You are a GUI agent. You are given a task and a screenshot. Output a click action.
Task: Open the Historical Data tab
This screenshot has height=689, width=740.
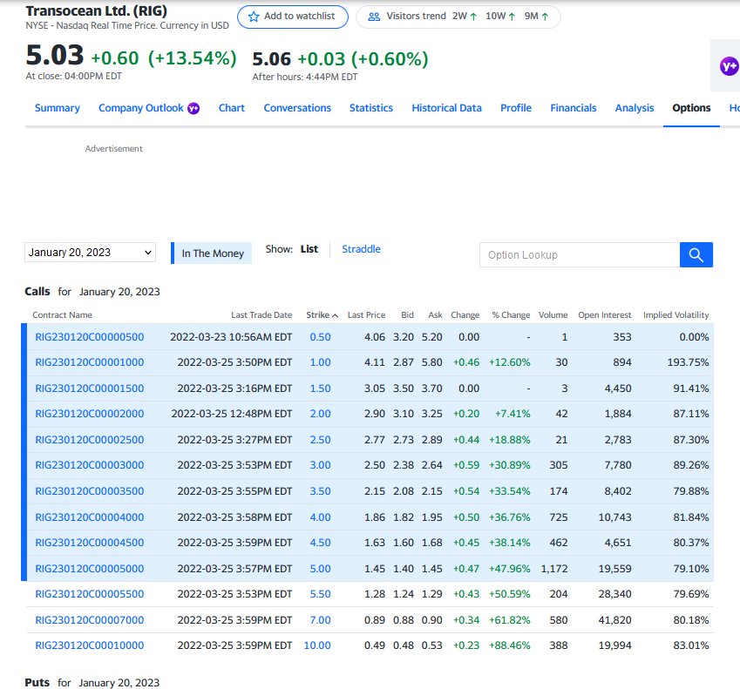446,108
